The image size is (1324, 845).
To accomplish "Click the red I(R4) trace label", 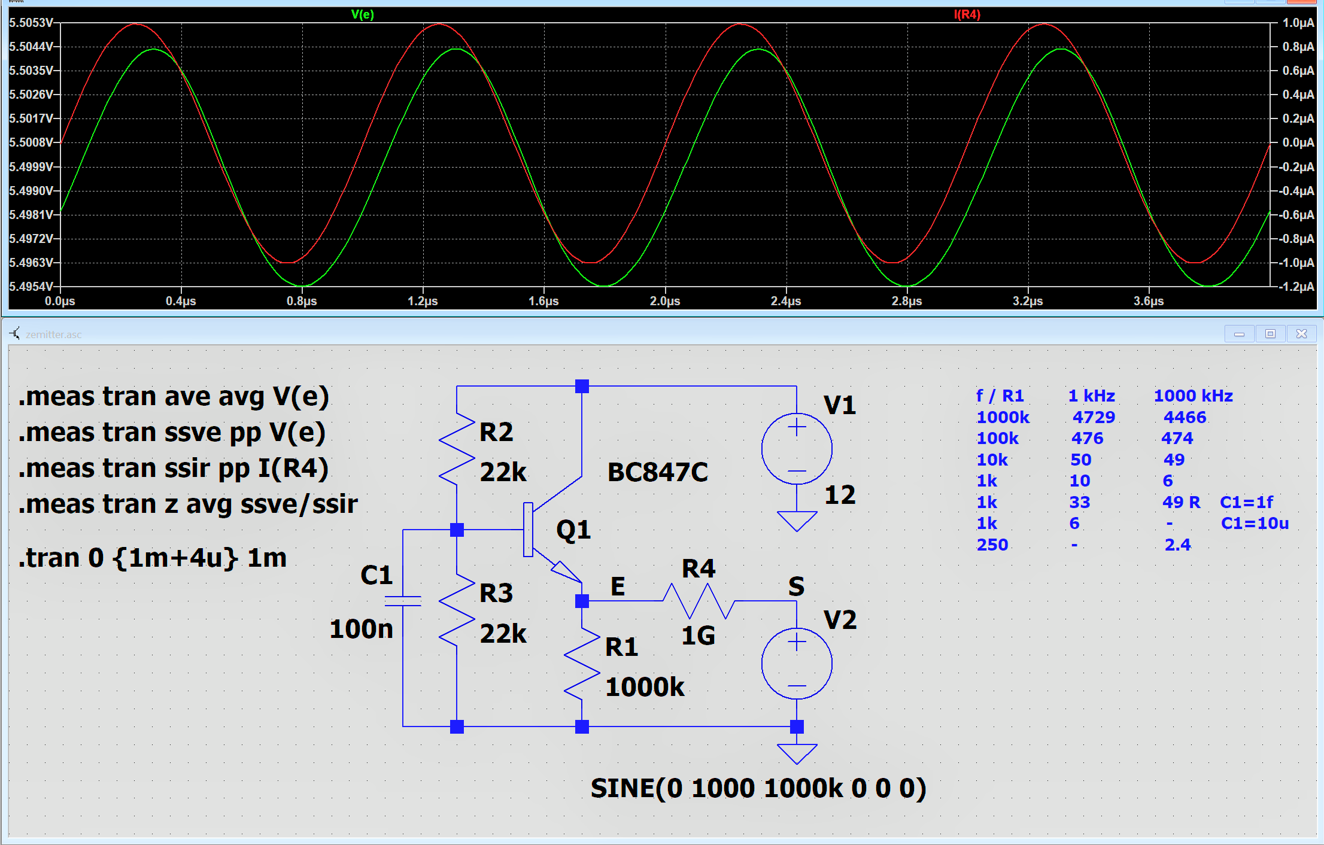I will (x=967, y=14).
